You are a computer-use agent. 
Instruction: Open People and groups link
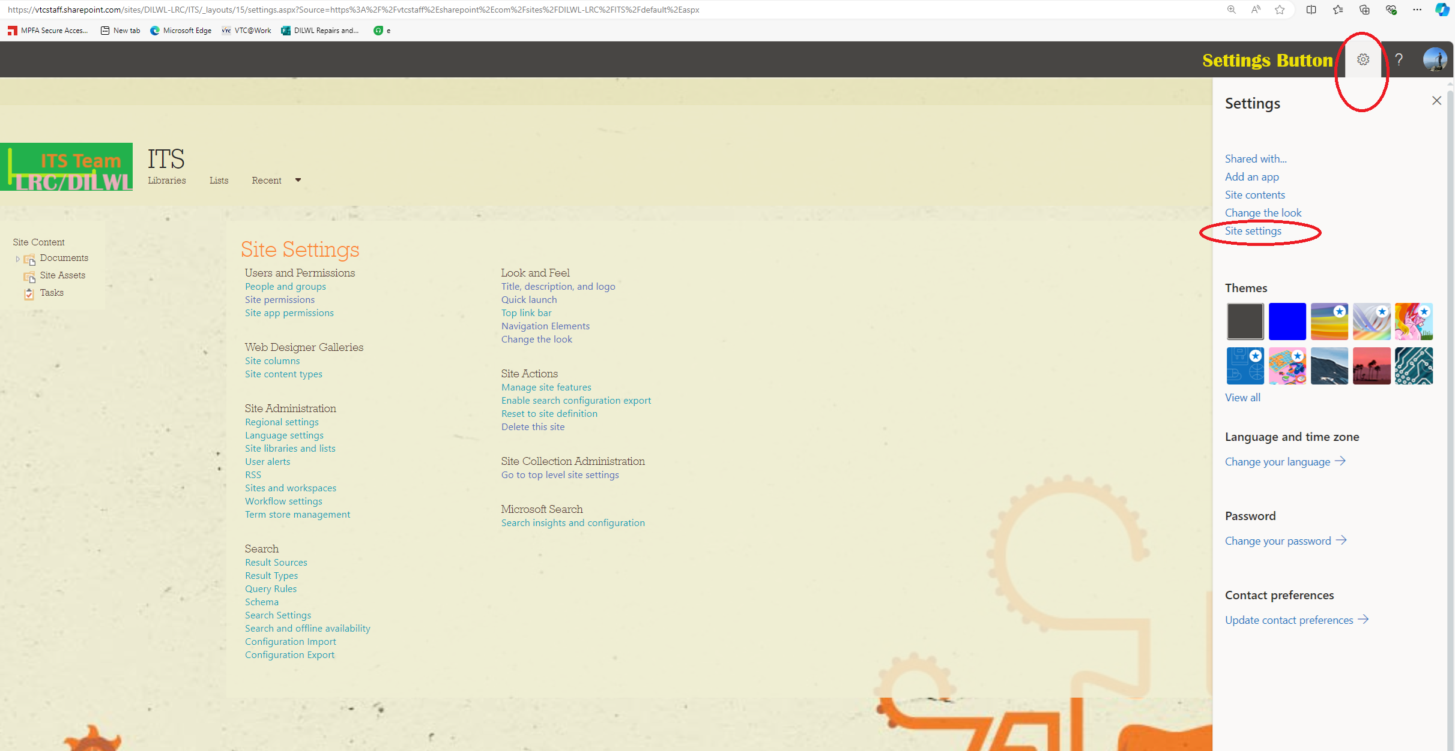tap(285, 287)
